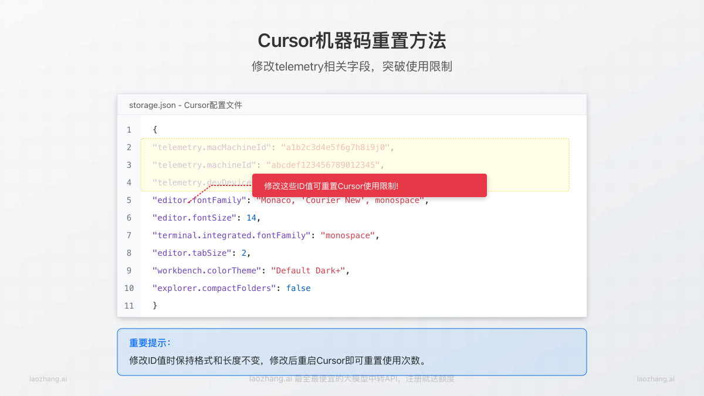This screenshot has width=704, height=396.
Task: Click the red tooltip about modifying ID values
Action: click(x=370, y=185)
